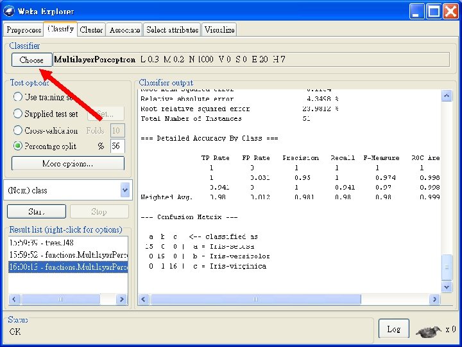Click the Weighted Avg. row label
Screen dimensions: 462x347
166,197
